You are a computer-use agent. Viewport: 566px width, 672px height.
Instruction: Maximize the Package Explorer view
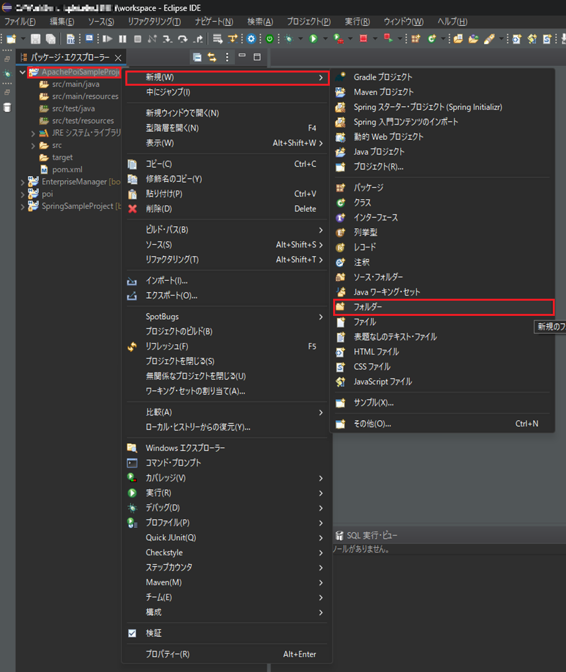(x=257, y=57)
